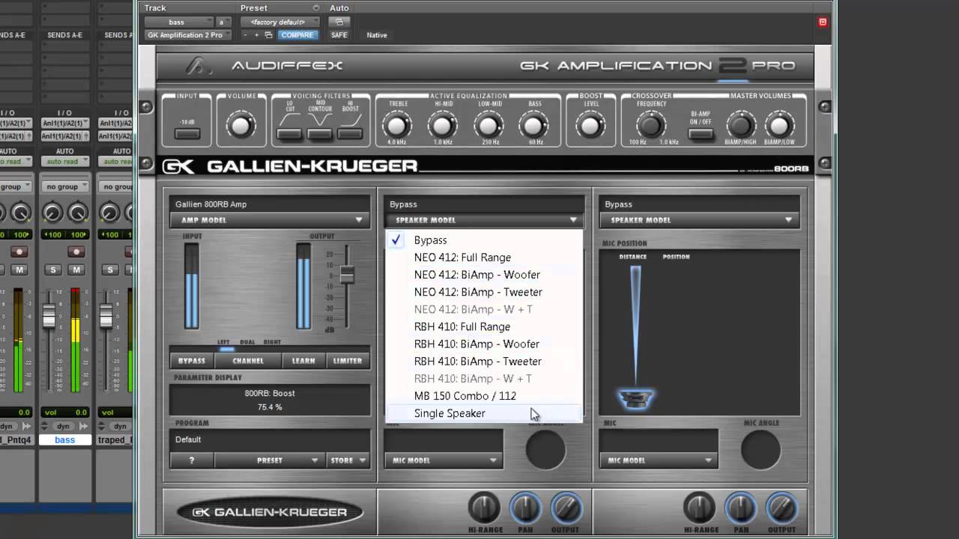Collapse the middle SPEAKER MODEL dropdown

tap(484, 220)
